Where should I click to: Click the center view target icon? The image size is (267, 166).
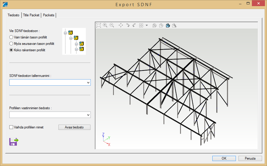pyautogui.click(x=141, y=25)
